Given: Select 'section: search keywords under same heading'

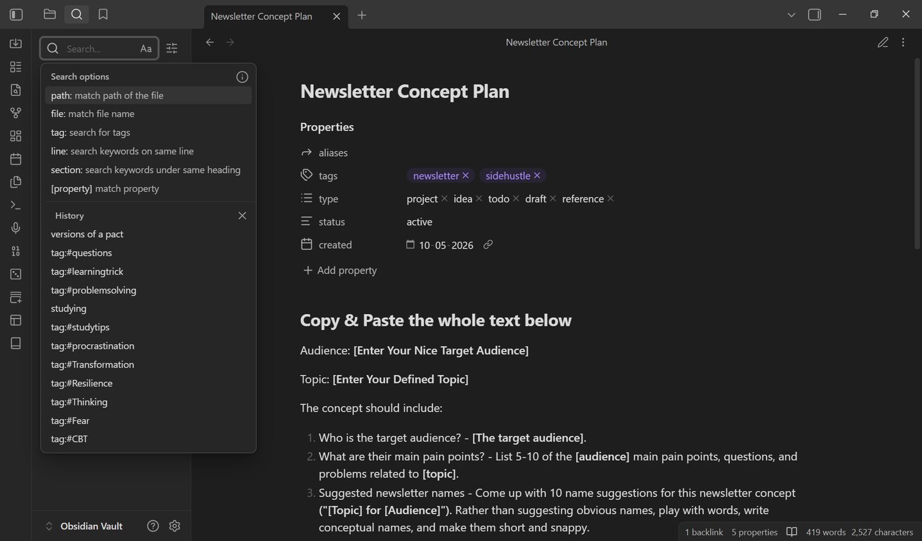Looking at the screenshot, I should [148, 170].
